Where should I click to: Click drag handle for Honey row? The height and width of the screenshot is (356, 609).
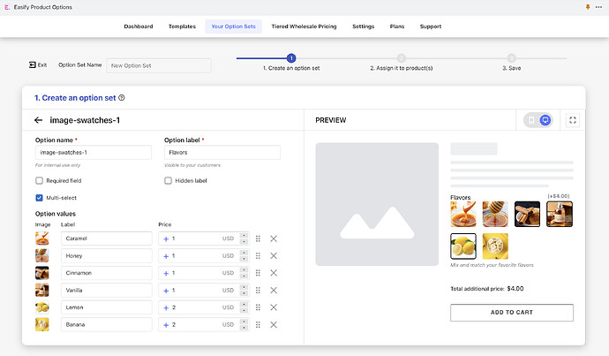[258, 255]
